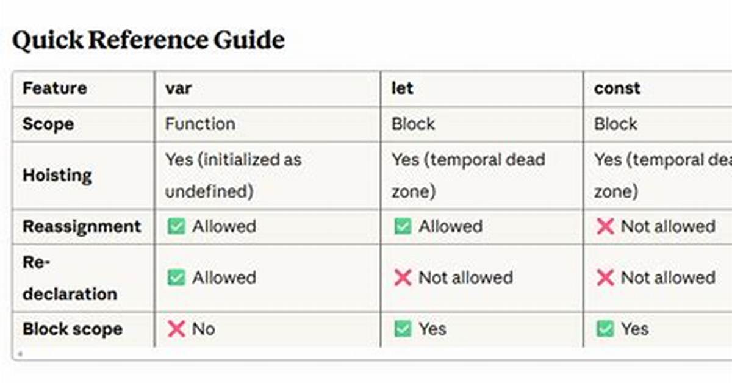Screen dimensions: 732x383
Task: Click the red X in let Re-declaration cell
Action: point(402,278)
